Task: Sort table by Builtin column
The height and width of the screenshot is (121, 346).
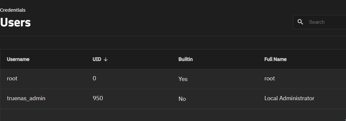Action: pyautogui.click(x=186, y=59)
